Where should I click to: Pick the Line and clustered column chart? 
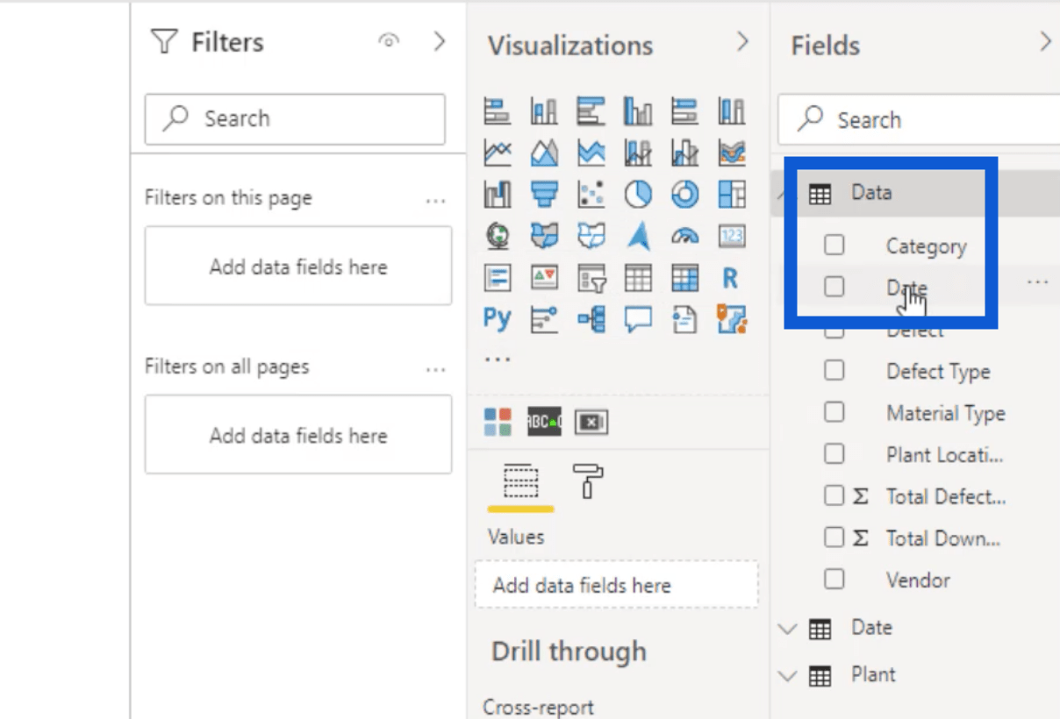coord(684,153)
